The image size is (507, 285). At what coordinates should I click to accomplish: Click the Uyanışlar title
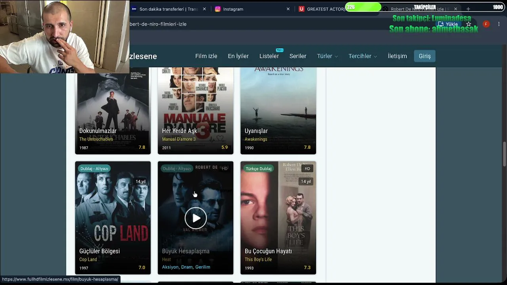[x=256, y=131]
